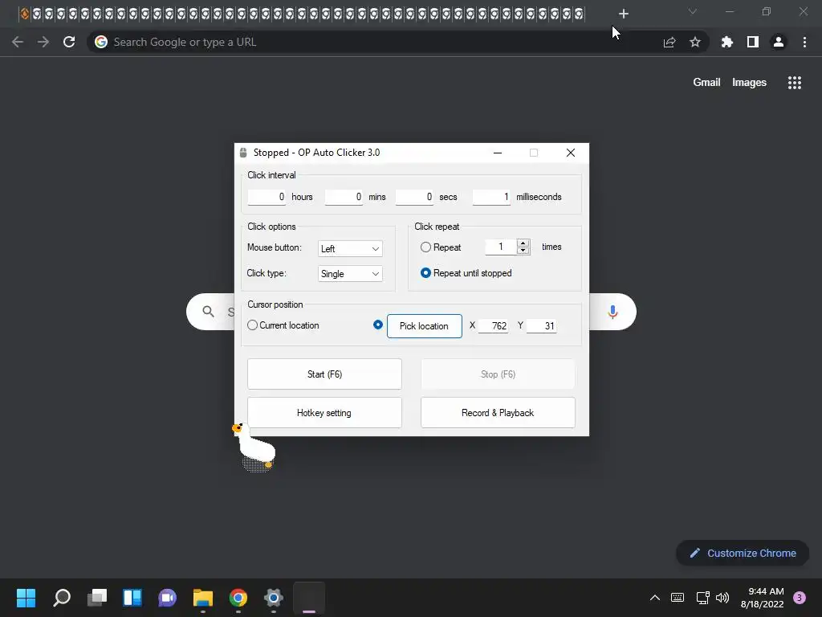Image resolution: width=822 pixels, height=617 pixels.
Task: Focus the mins interval field
Action: tap(344, 197)
